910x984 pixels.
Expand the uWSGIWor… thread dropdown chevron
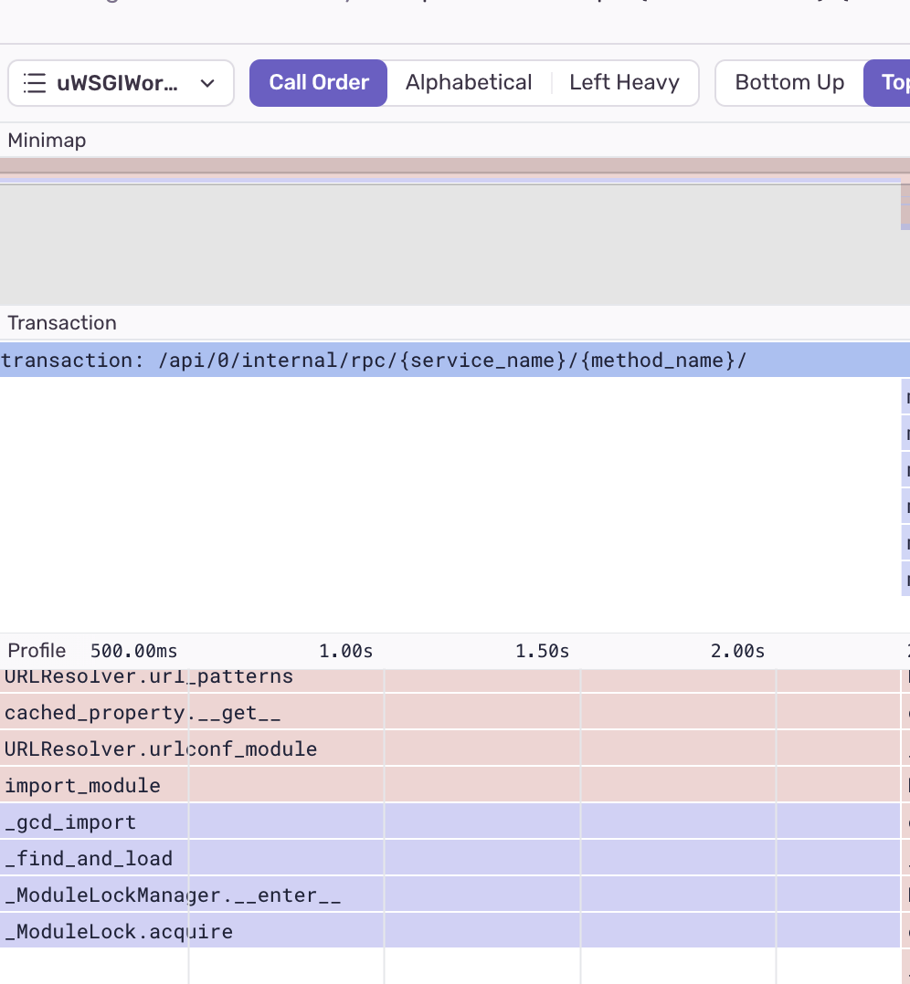[207, 83]
